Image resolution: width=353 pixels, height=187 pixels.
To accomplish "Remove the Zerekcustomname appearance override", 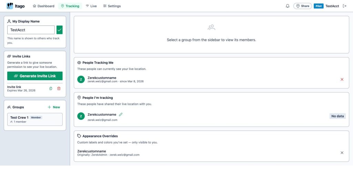I will (342, 153).
